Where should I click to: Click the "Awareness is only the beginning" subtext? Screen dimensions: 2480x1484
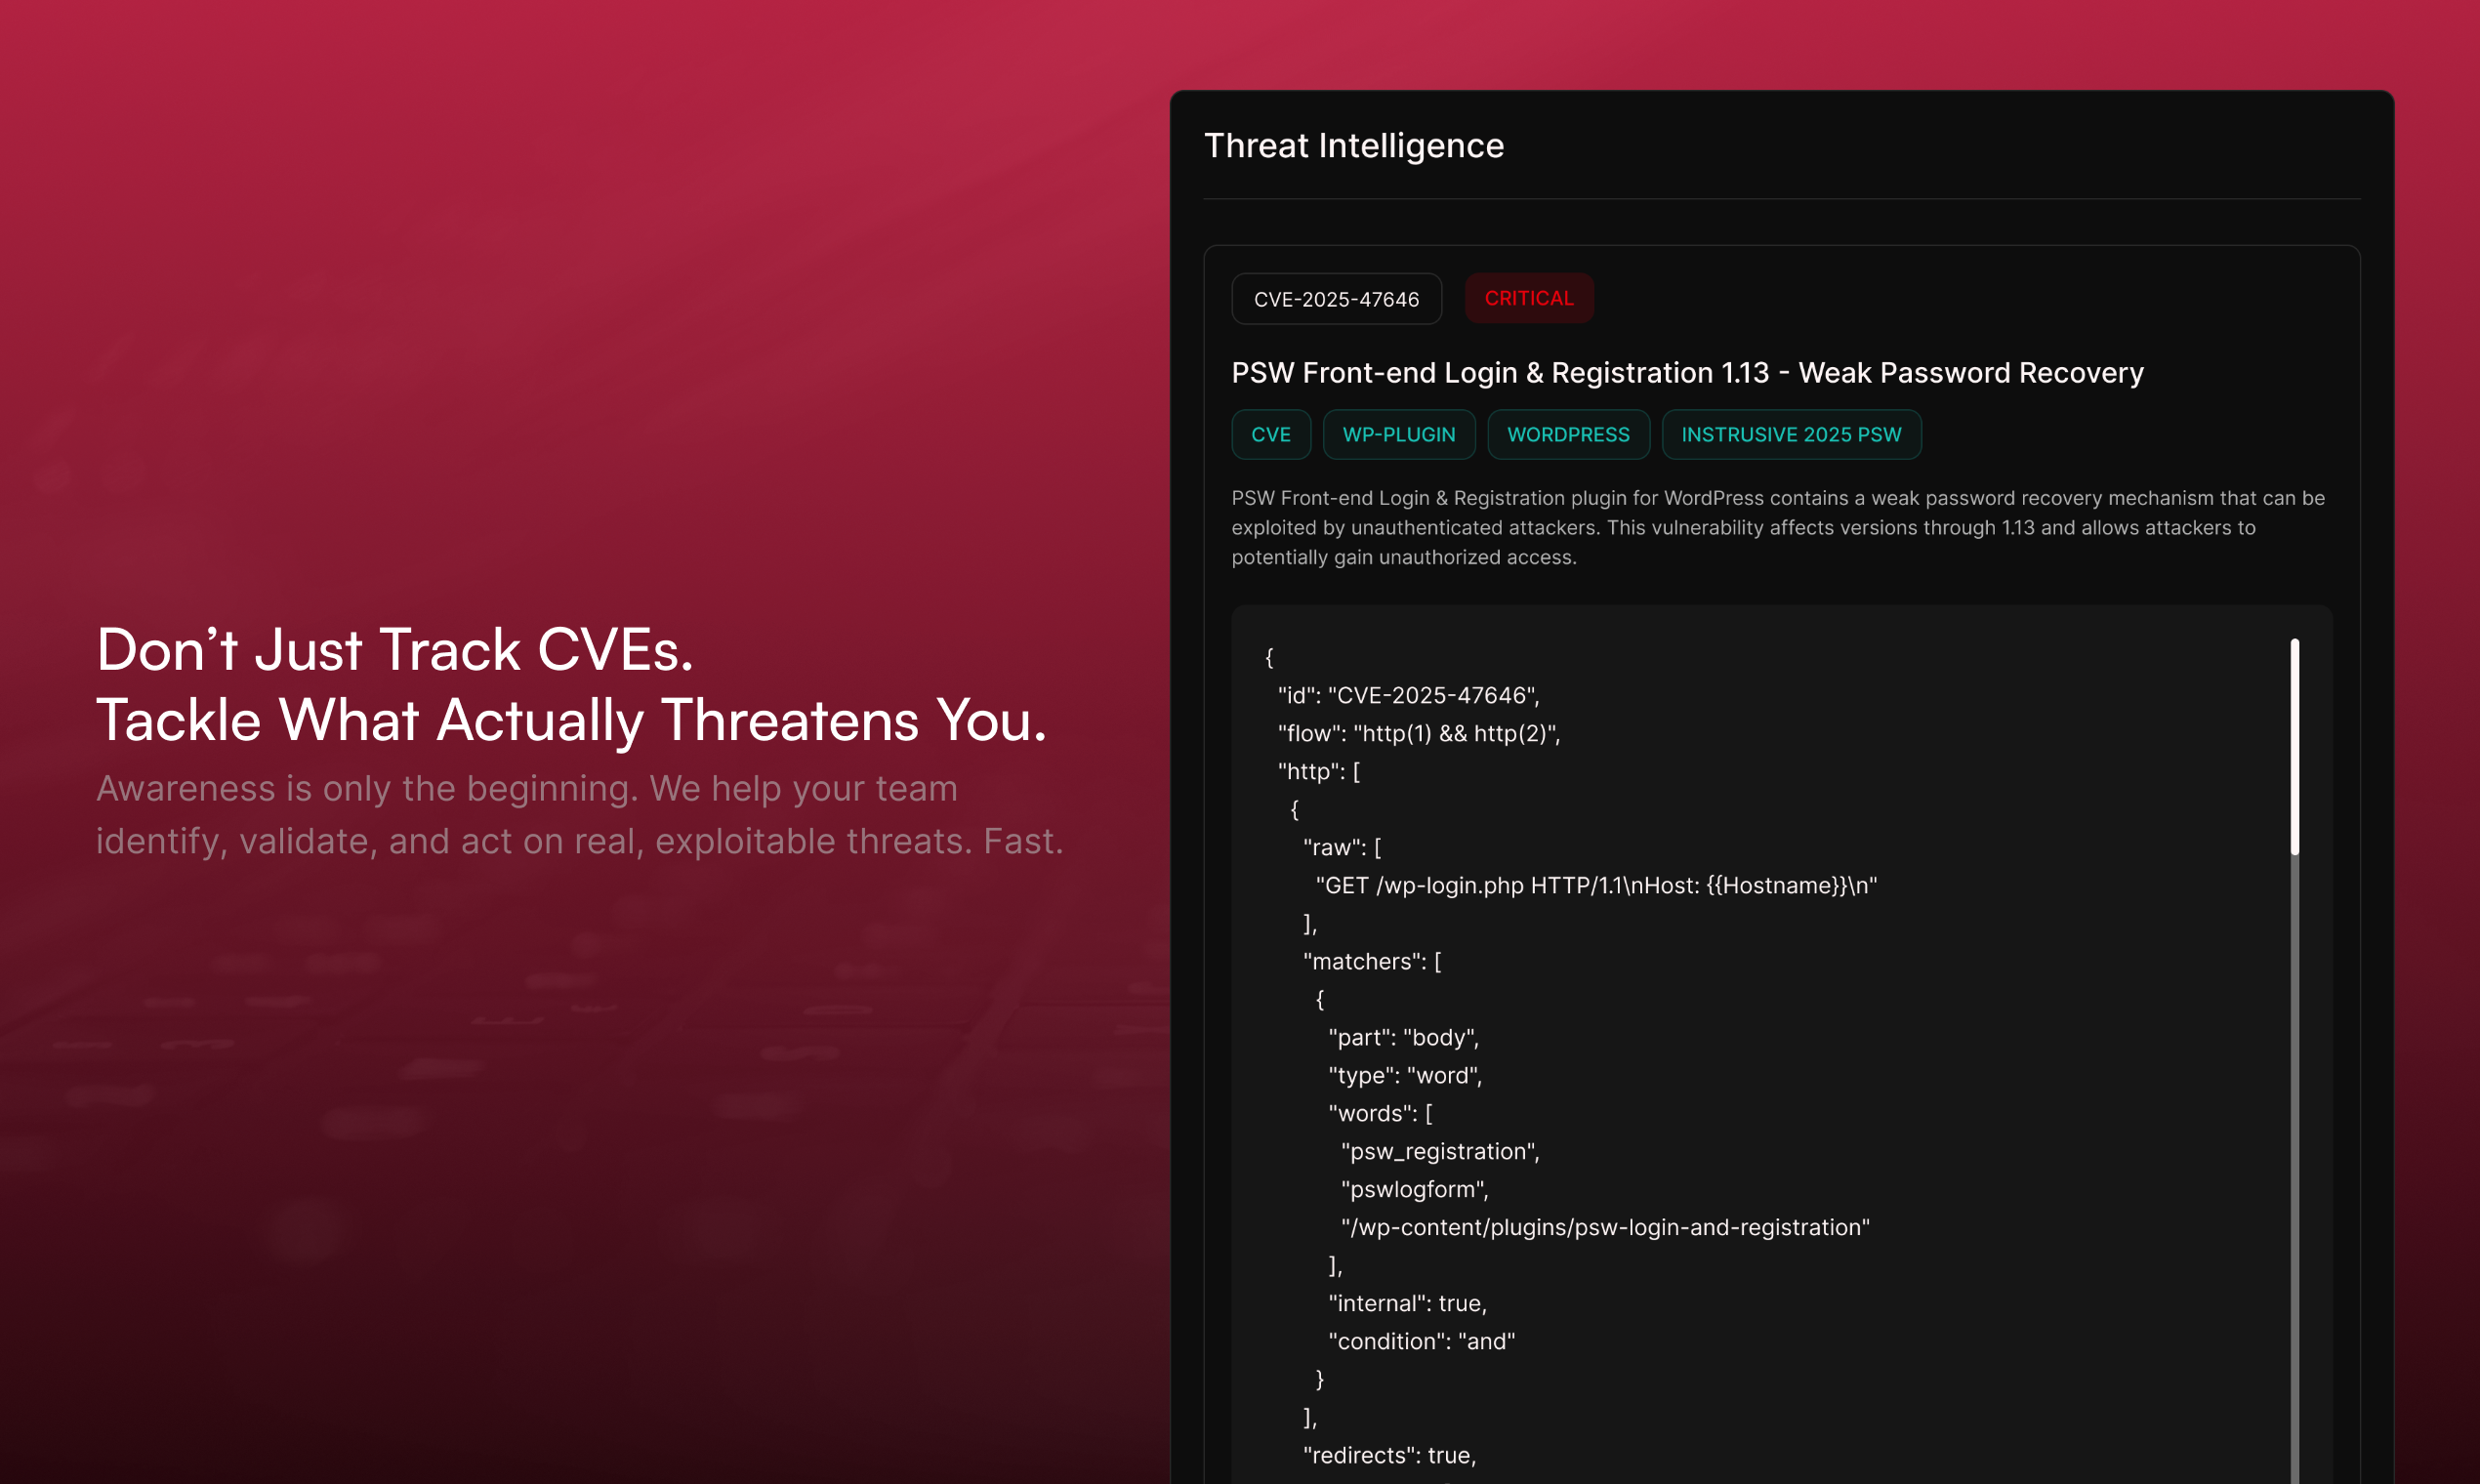(580, 815)
